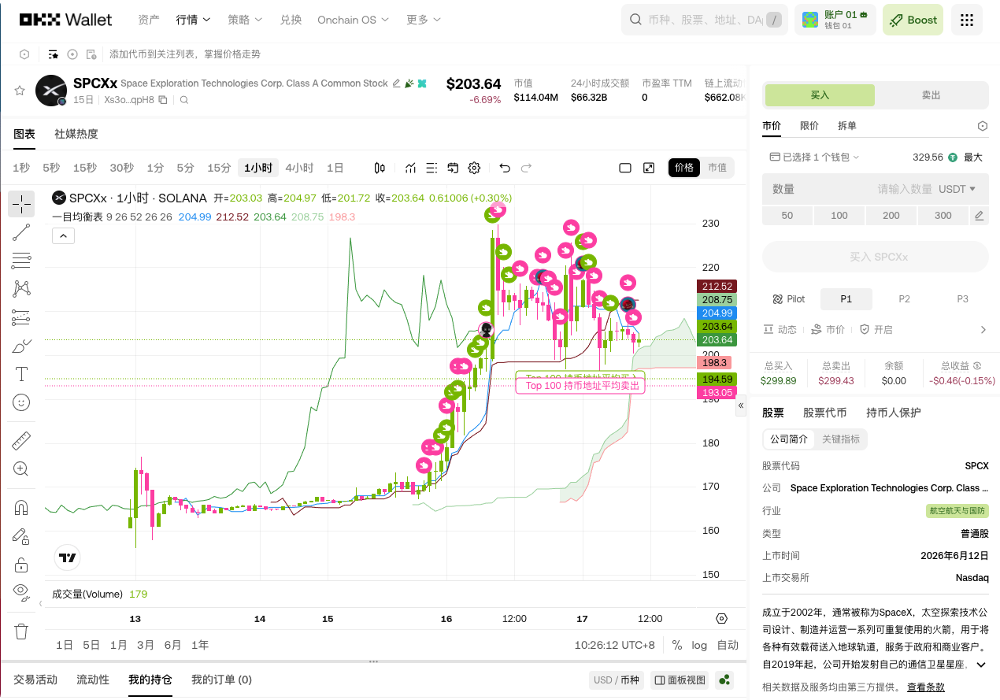Change USDT quantity currency dropdown

pyautogui.click(x=957, y=189)
